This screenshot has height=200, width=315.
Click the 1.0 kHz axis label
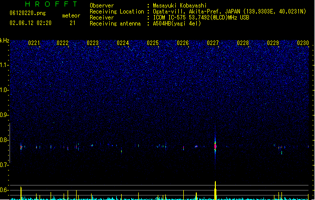click(x=4, y=90)
